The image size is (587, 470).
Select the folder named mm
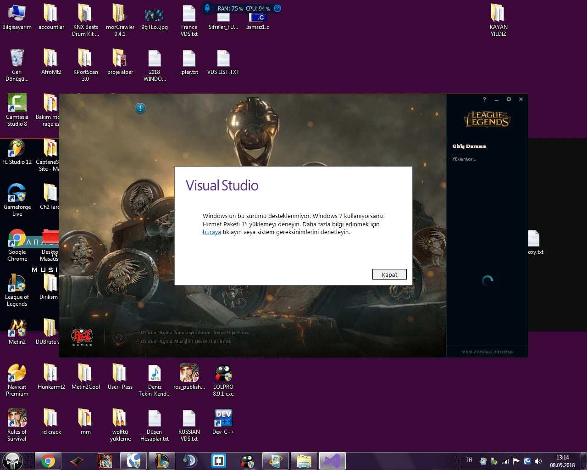pyautogui.click(x=85, y=421)
